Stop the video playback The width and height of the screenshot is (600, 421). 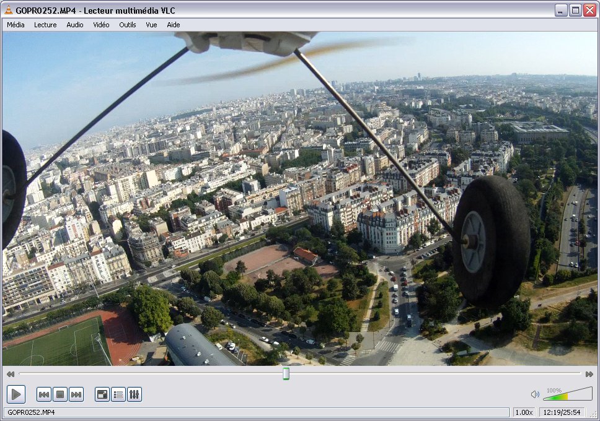tap(60, 394)
